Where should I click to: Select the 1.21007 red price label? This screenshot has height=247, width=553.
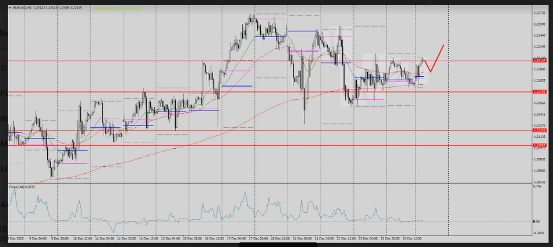(x=540, y=145)
